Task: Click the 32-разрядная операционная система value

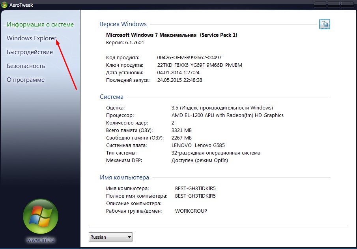Action: [x=216, y=153]
